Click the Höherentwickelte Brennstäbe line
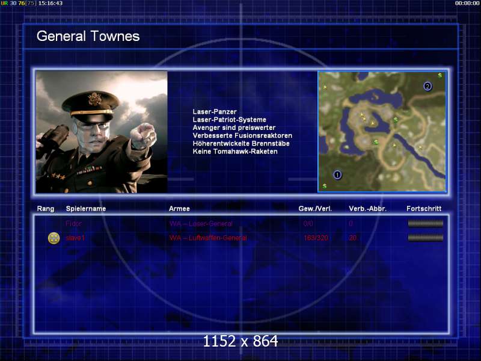The height and width of the screenshot is (361, 481). (241, 144)
